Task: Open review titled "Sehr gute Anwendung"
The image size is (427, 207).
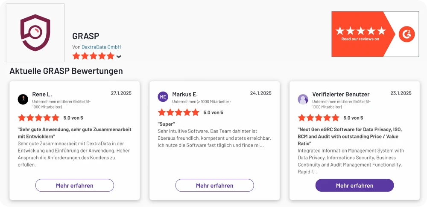Action: point(74,132)
